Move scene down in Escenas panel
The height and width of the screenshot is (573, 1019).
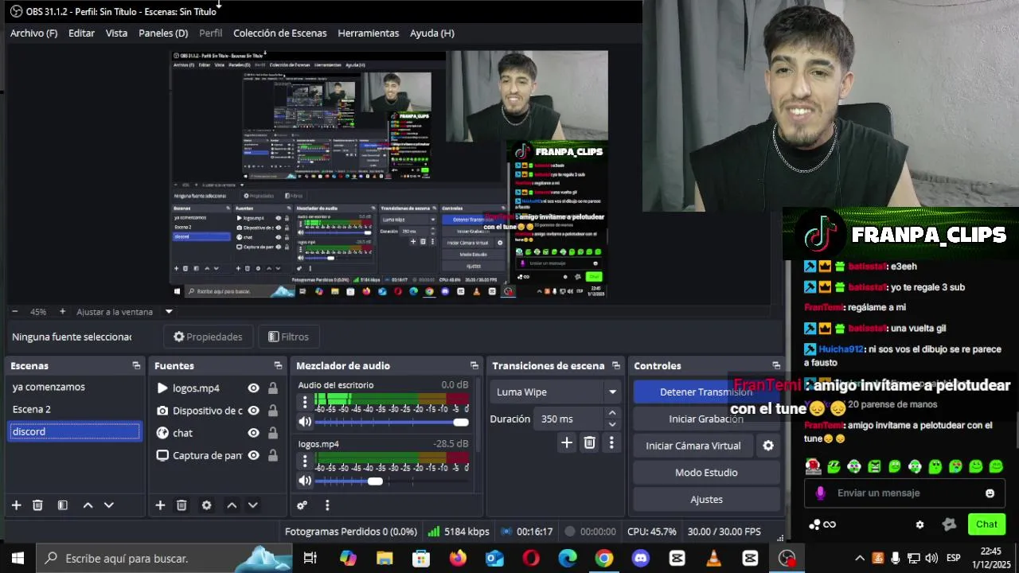109,505
